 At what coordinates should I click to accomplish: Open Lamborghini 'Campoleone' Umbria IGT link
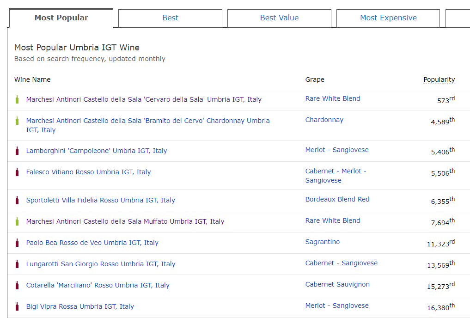click(x=97, y=151)
